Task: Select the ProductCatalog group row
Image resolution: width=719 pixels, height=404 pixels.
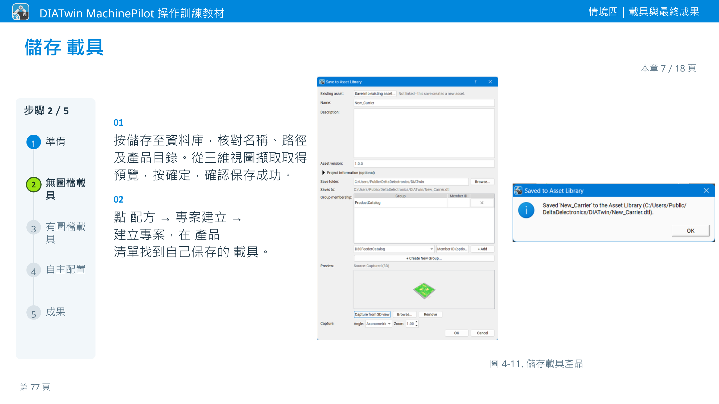Action: (400, 203)
